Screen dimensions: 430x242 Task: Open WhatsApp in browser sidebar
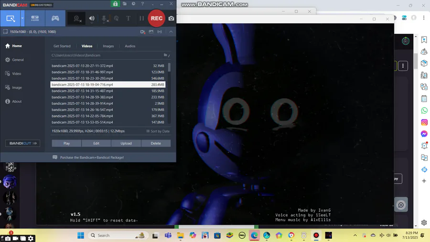tap(424, 110)
